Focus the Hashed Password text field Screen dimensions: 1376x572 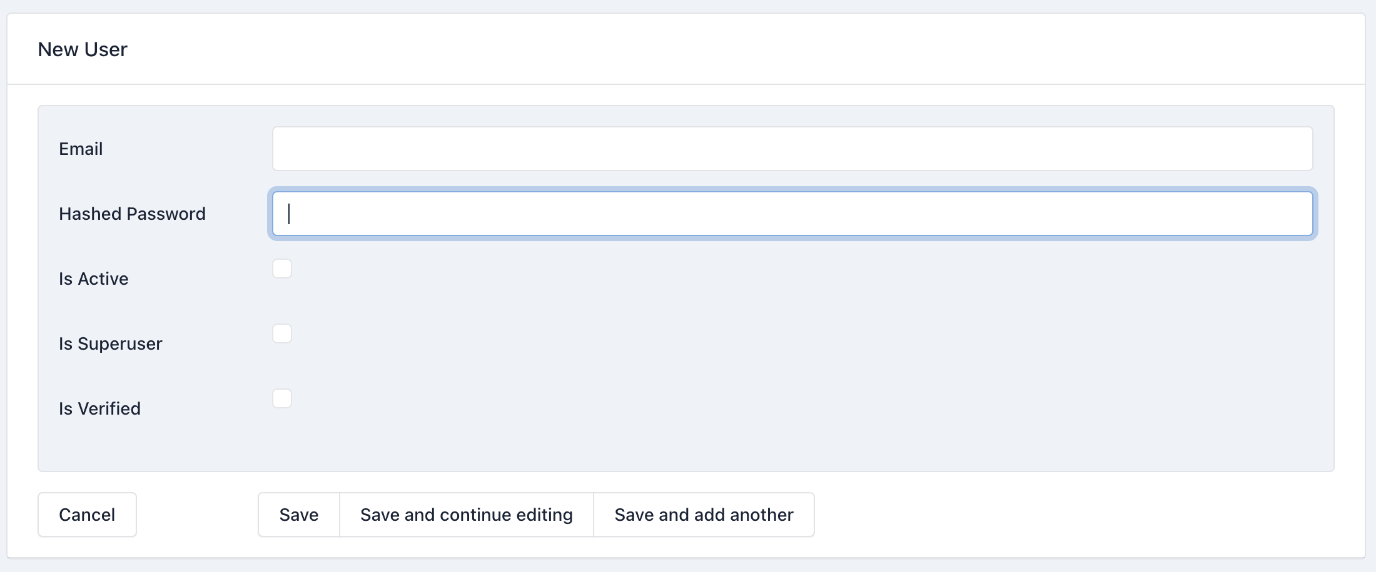click(792, 214)
